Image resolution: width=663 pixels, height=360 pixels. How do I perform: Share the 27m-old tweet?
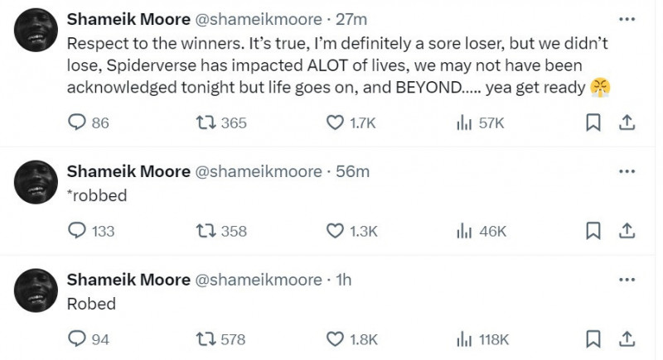coord(627,122)
